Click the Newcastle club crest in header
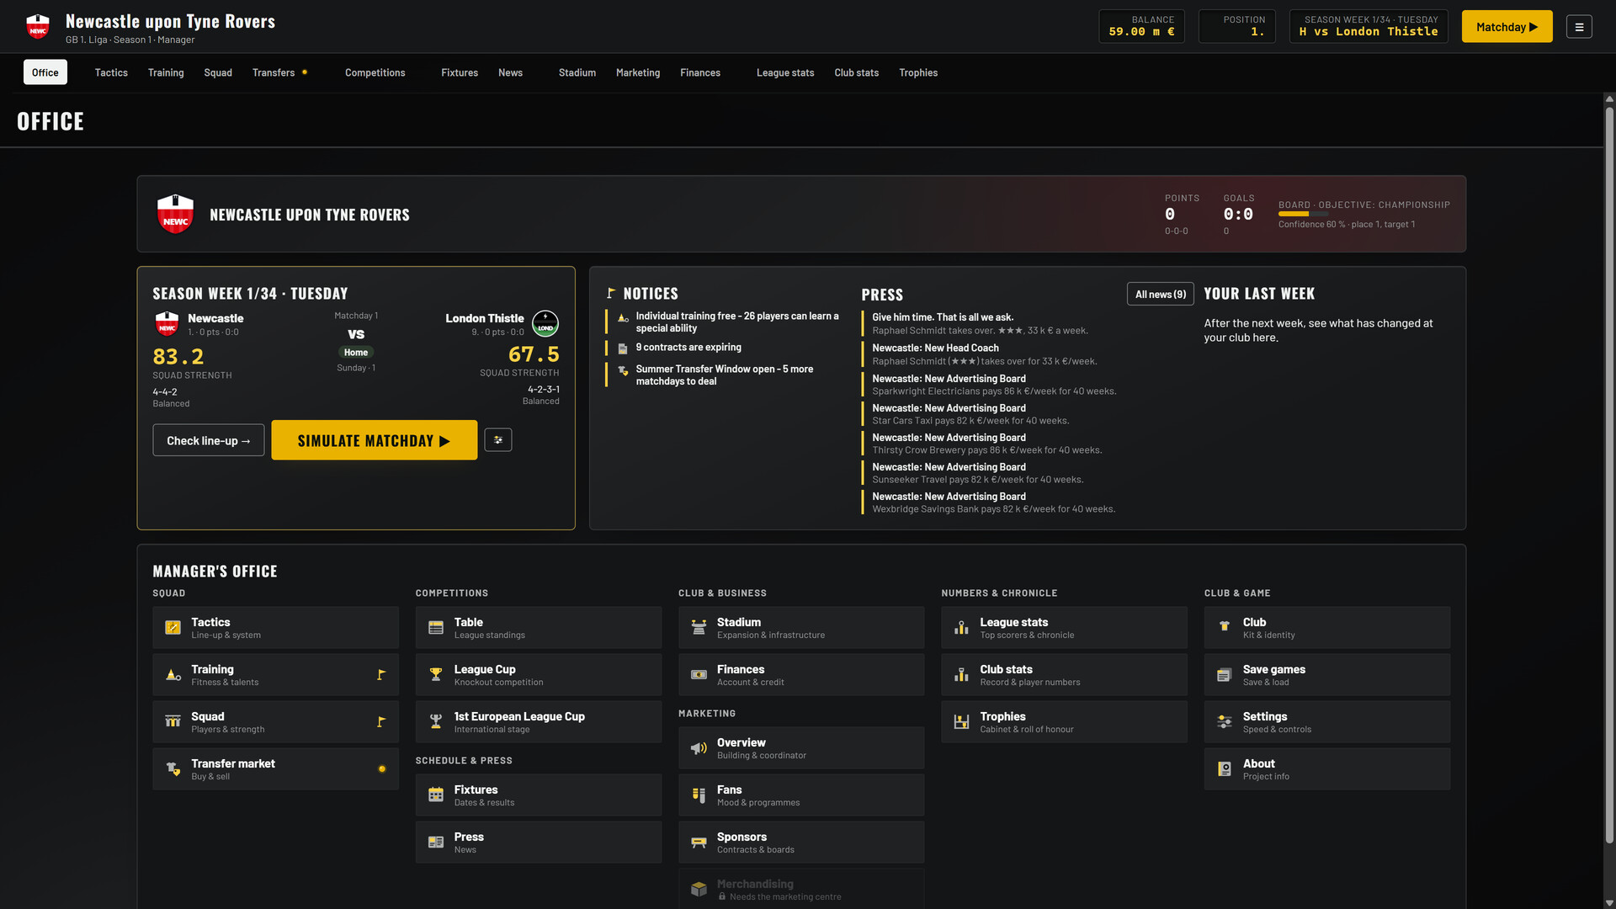 38,27
